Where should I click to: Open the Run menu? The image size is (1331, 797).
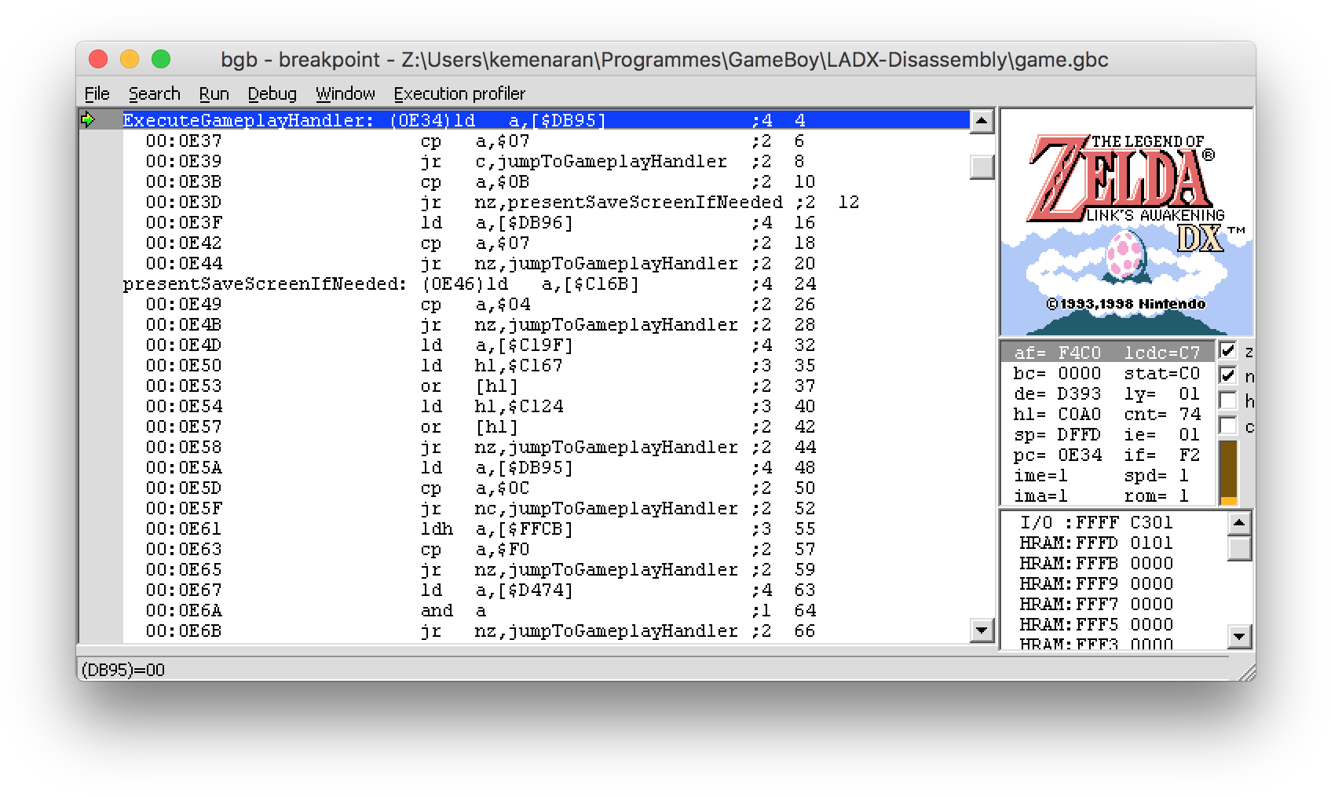tap(213, 93)
